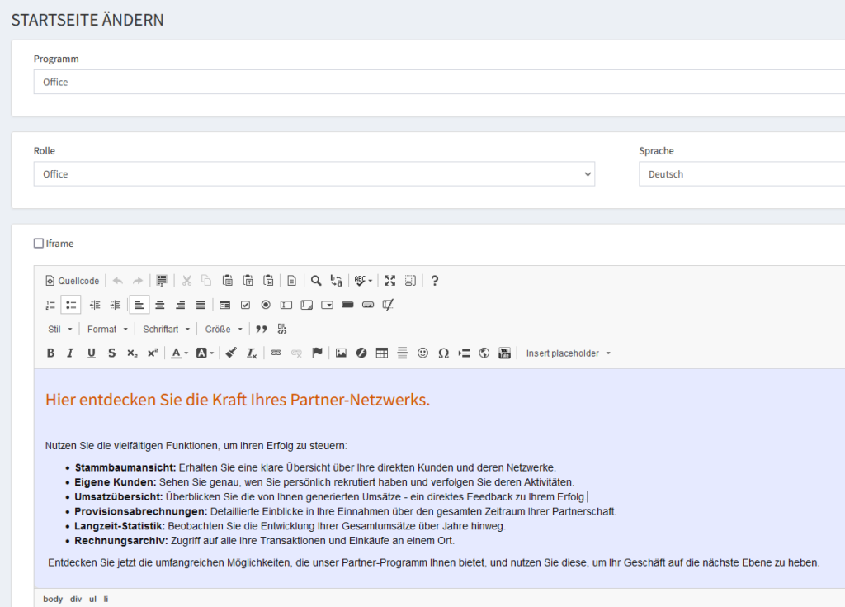Enable the Iframe checkbox
The width and height of the screenshot is (845, 607).
point(39,244)
